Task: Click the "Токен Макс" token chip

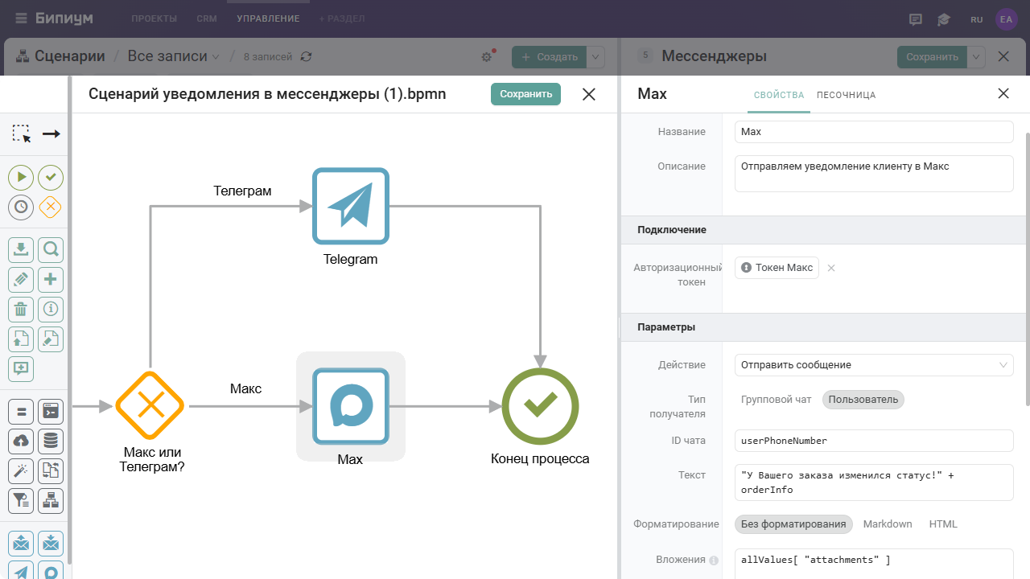Action: (x=777, y=268)
